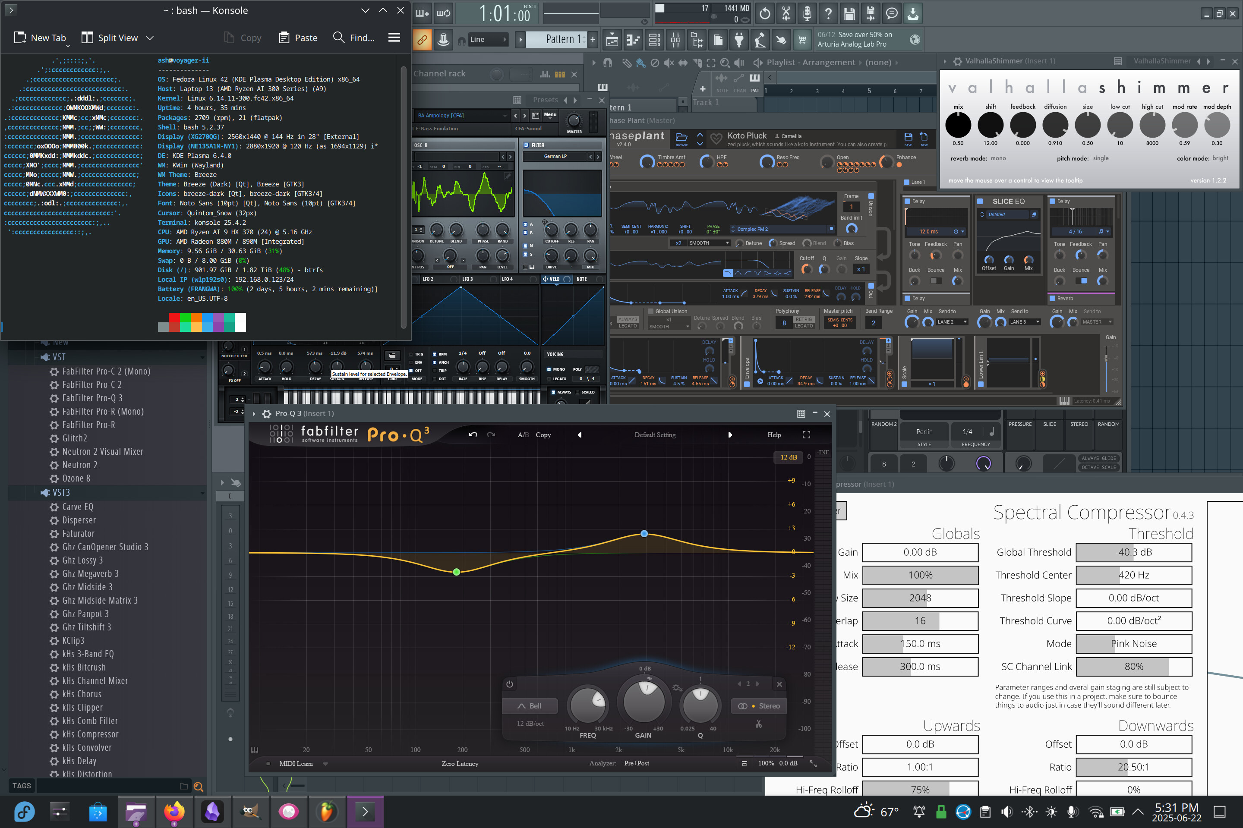
Task: Enable the snap magnet in the Playlist toolbar
Action: 608,62
